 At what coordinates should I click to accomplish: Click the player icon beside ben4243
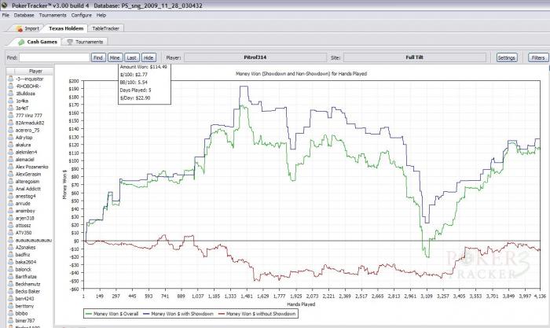pyautogui.click(x=11, y=298)
